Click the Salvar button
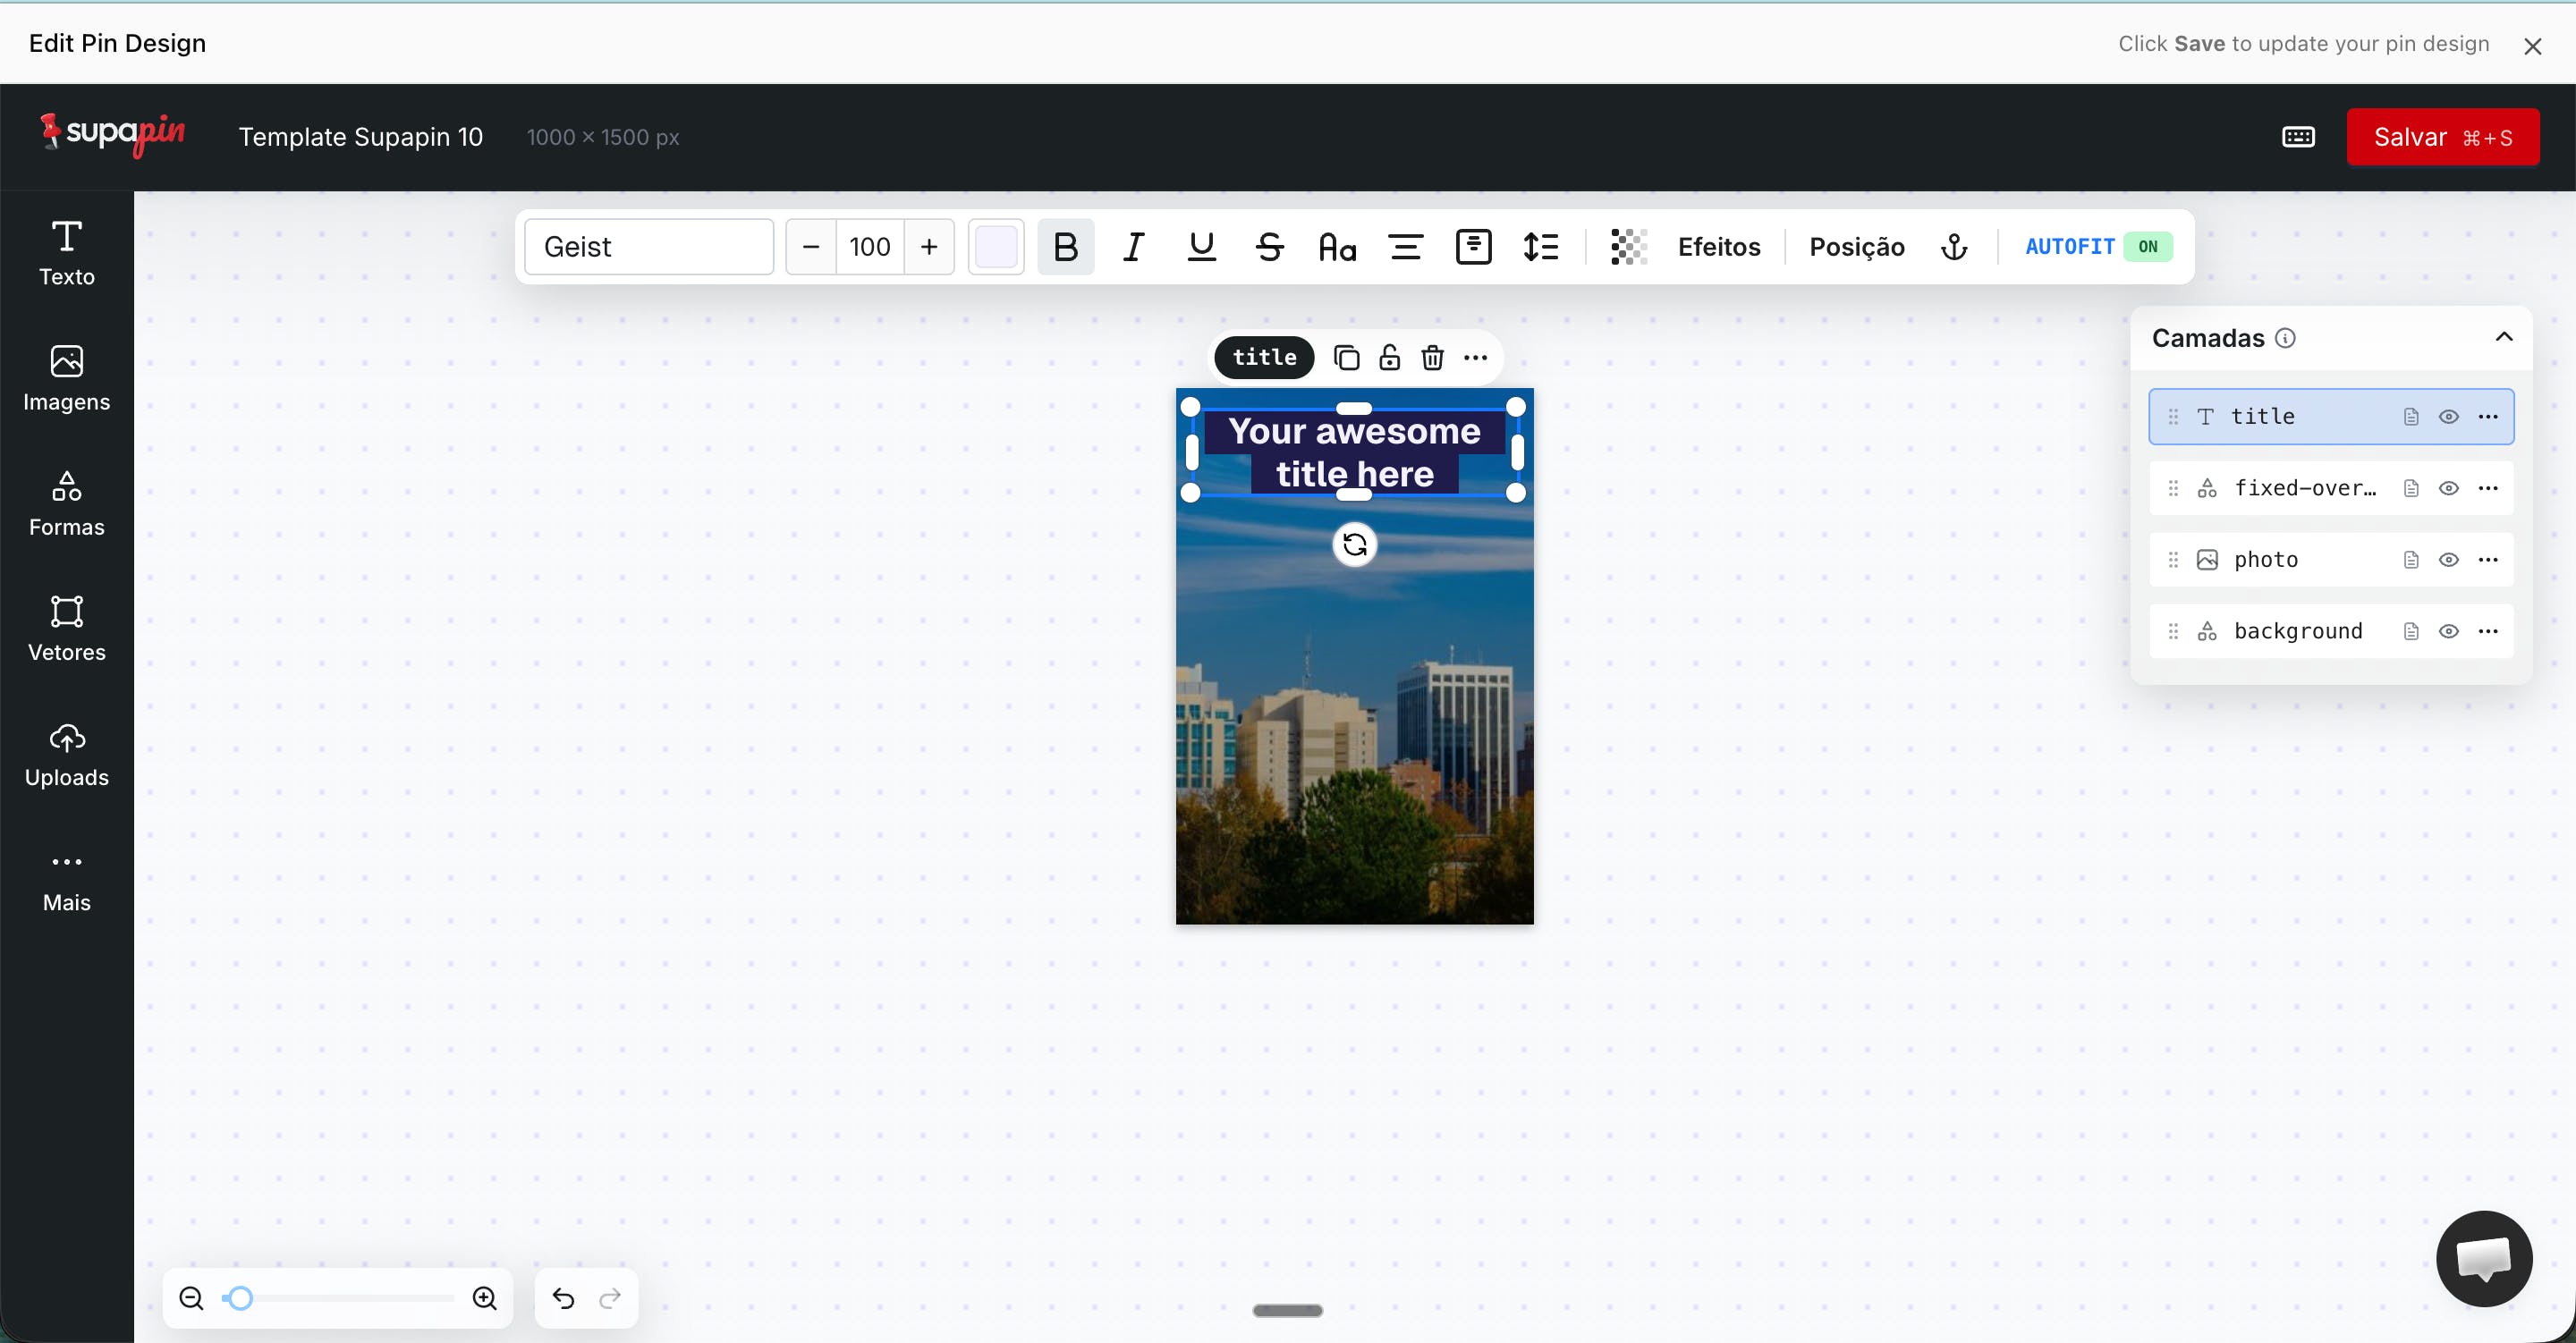The height and width of the screenshot is (1343, 2576). tap(2442, 137)
